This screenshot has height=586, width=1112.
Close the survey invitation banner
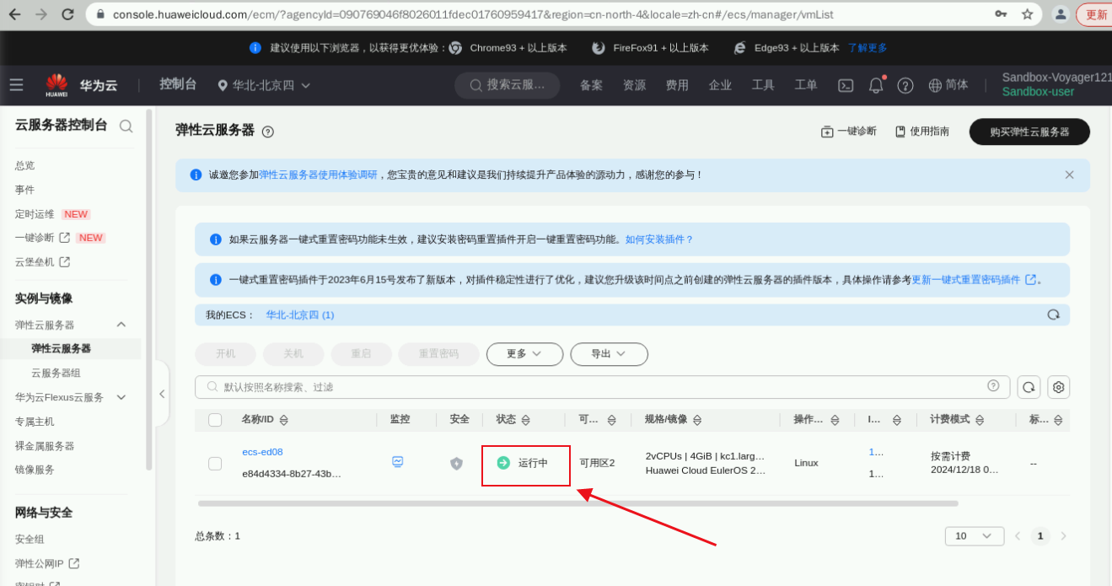tap(1069, 175)
